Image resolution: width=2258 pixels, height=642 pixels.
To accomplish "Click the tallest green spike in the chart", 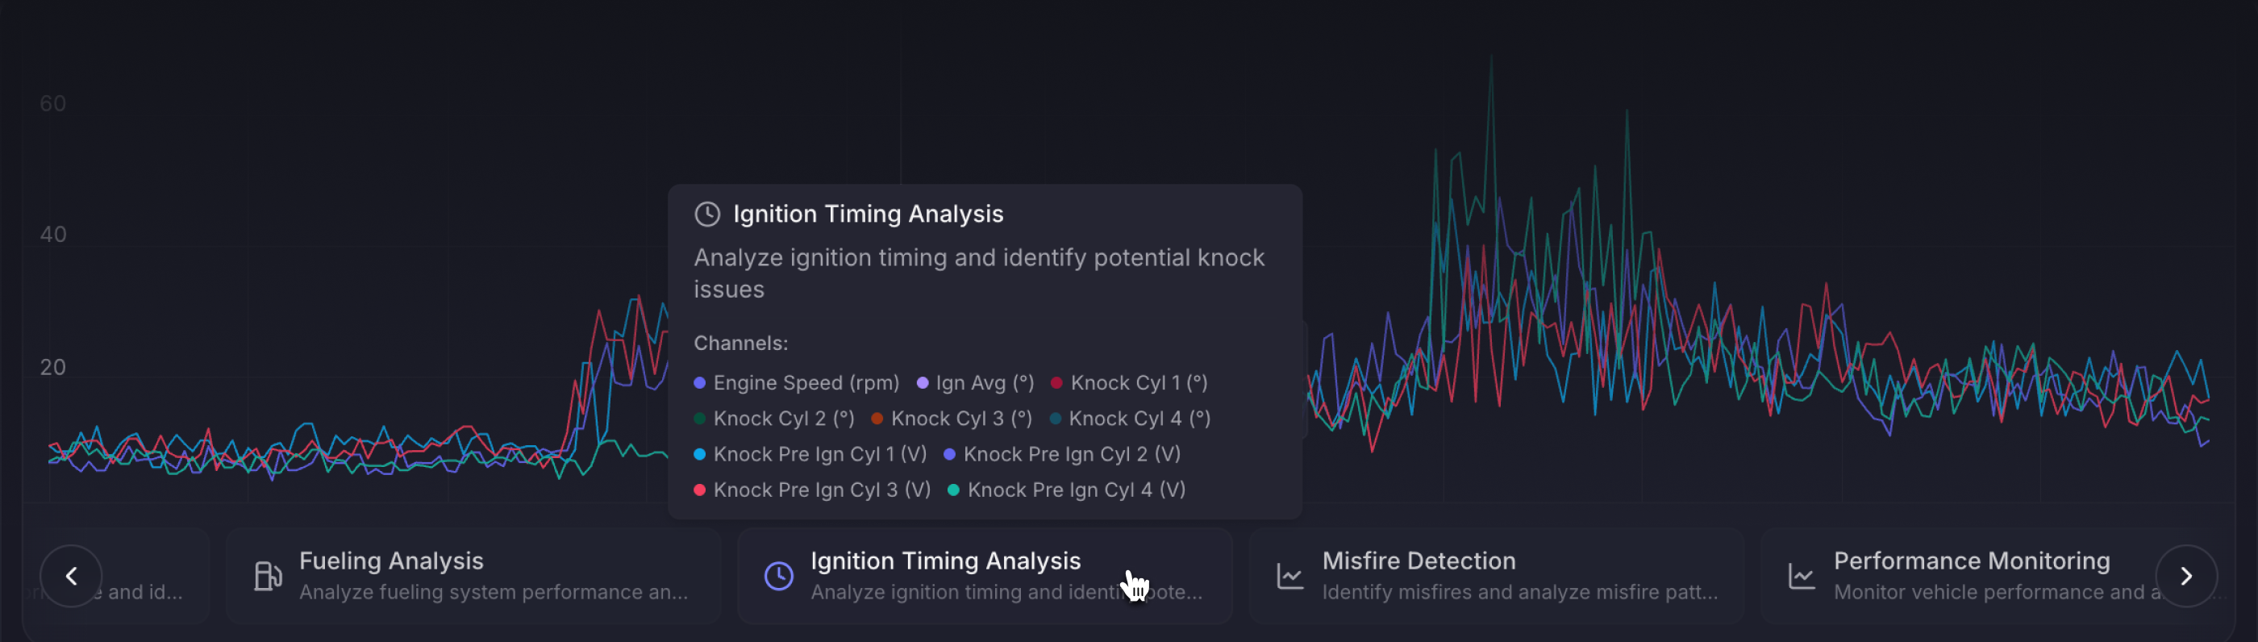I will pyautogui.click(x=1491, y=61).
